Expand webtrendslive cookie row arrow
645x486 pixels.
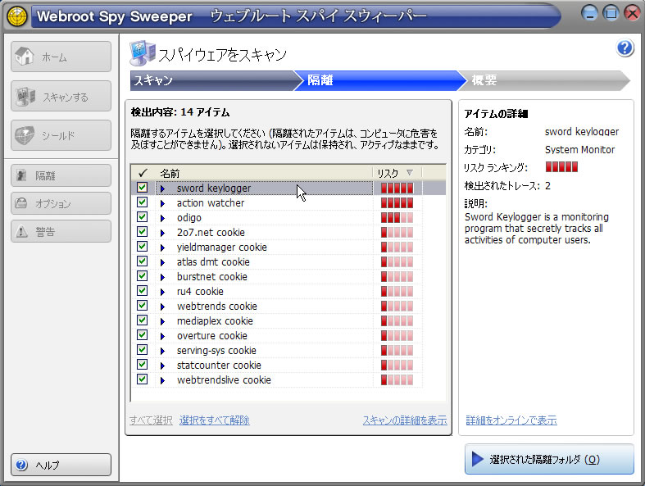[x=162, y=380]
